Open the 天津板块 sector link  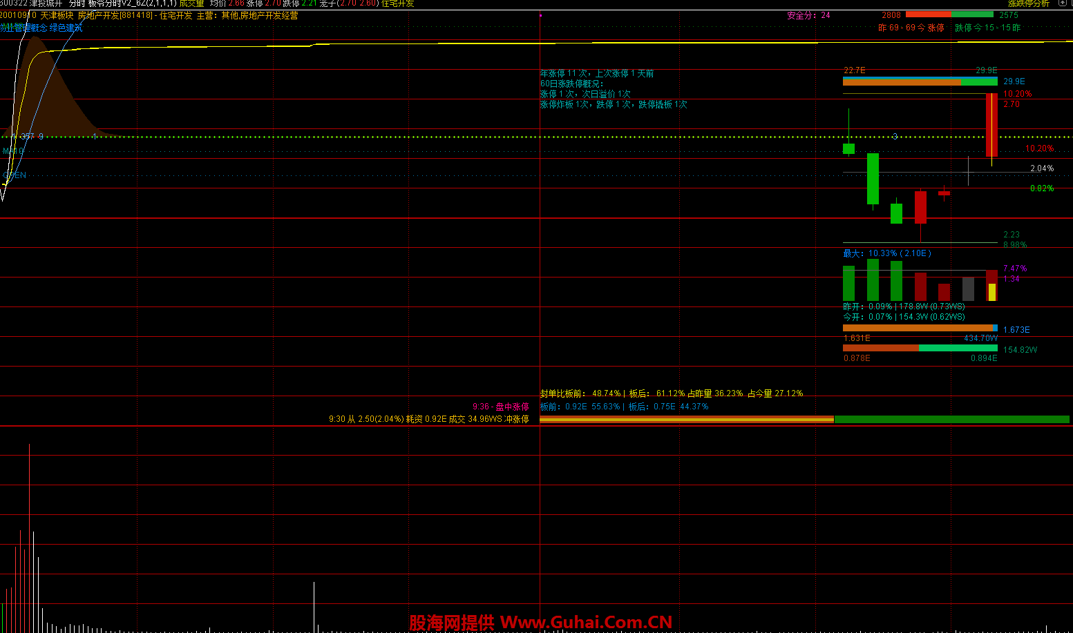click(x=57, y=15)
